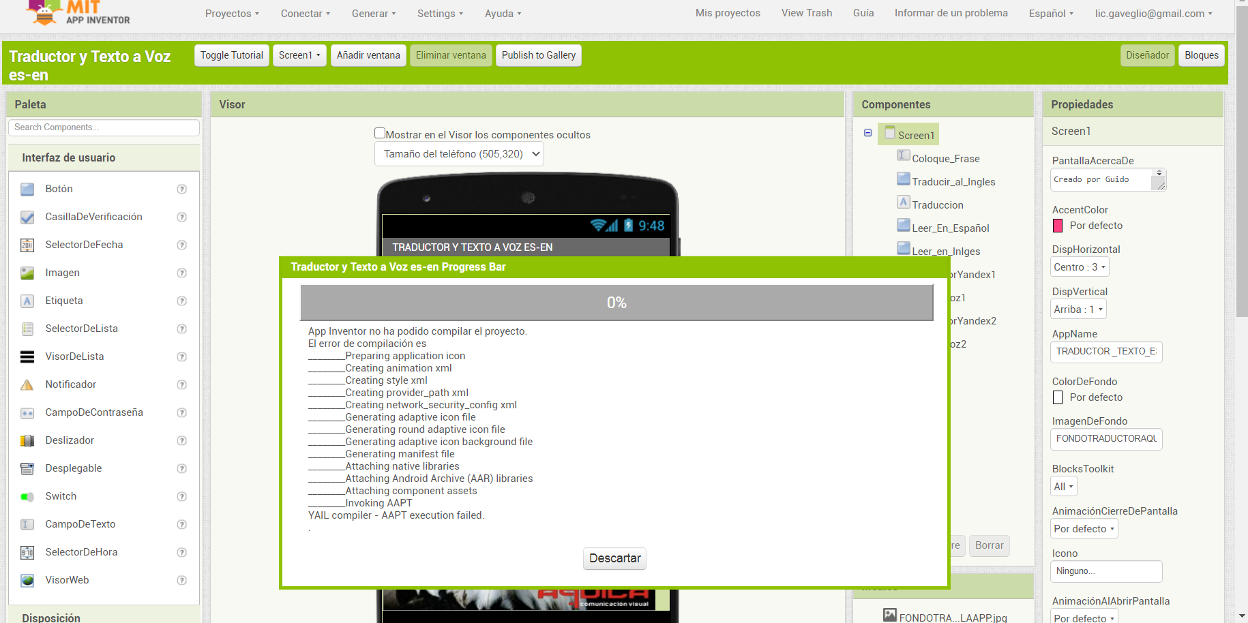Image resolution: width=1248 pixels, height=623 pixels.
Task: Open the DispVertical Arriba dropdown
Action: [x=1079, y=309]
